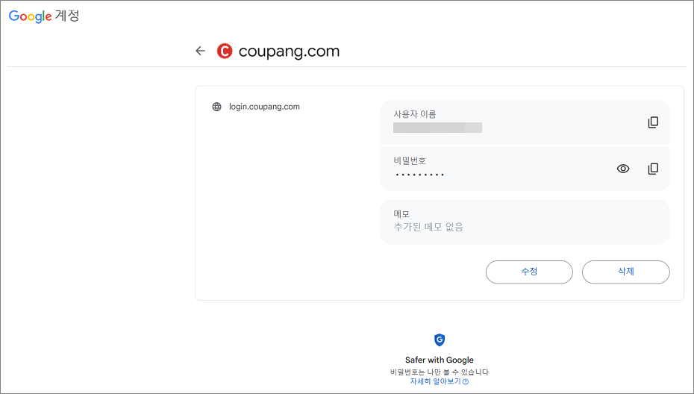Viewport: 694px width, 394px height.
Task: Click the 수정 (edit) button
Action: point(529,272)
